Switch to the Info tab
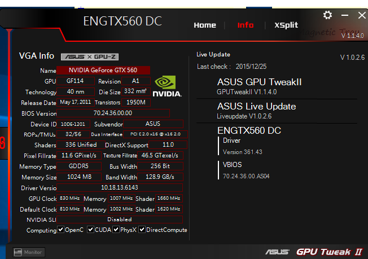 click(x=246, y=25)
